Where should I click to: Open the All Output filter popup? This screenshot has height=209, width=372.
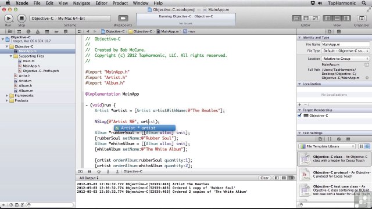(89, 178)
